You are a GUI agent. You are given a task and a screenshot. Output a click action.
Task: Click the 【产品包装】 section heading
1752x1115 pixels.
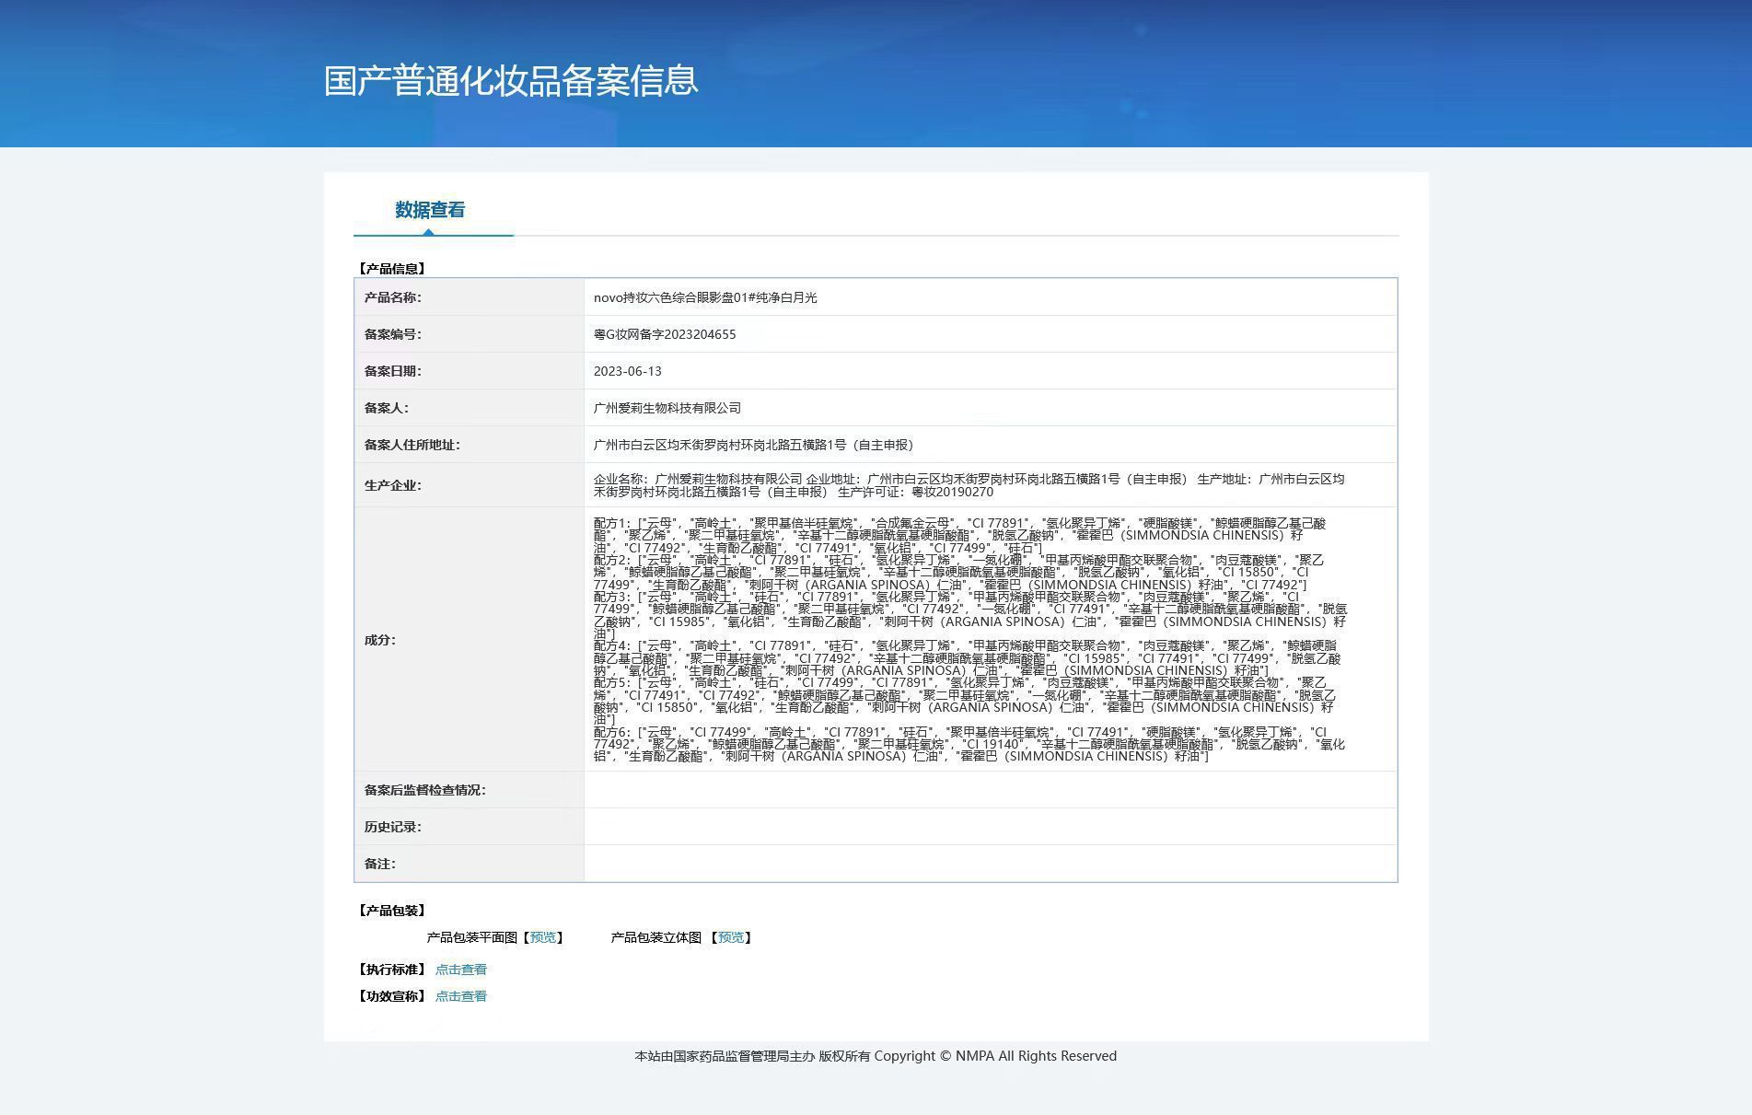(392, 910)
